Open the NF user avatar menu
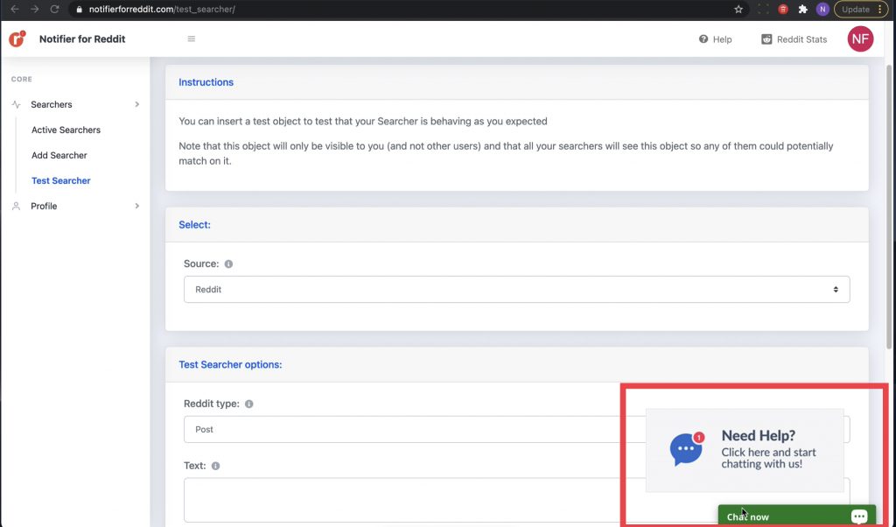This screenshot has height=527, width=896. click(860, 39)
